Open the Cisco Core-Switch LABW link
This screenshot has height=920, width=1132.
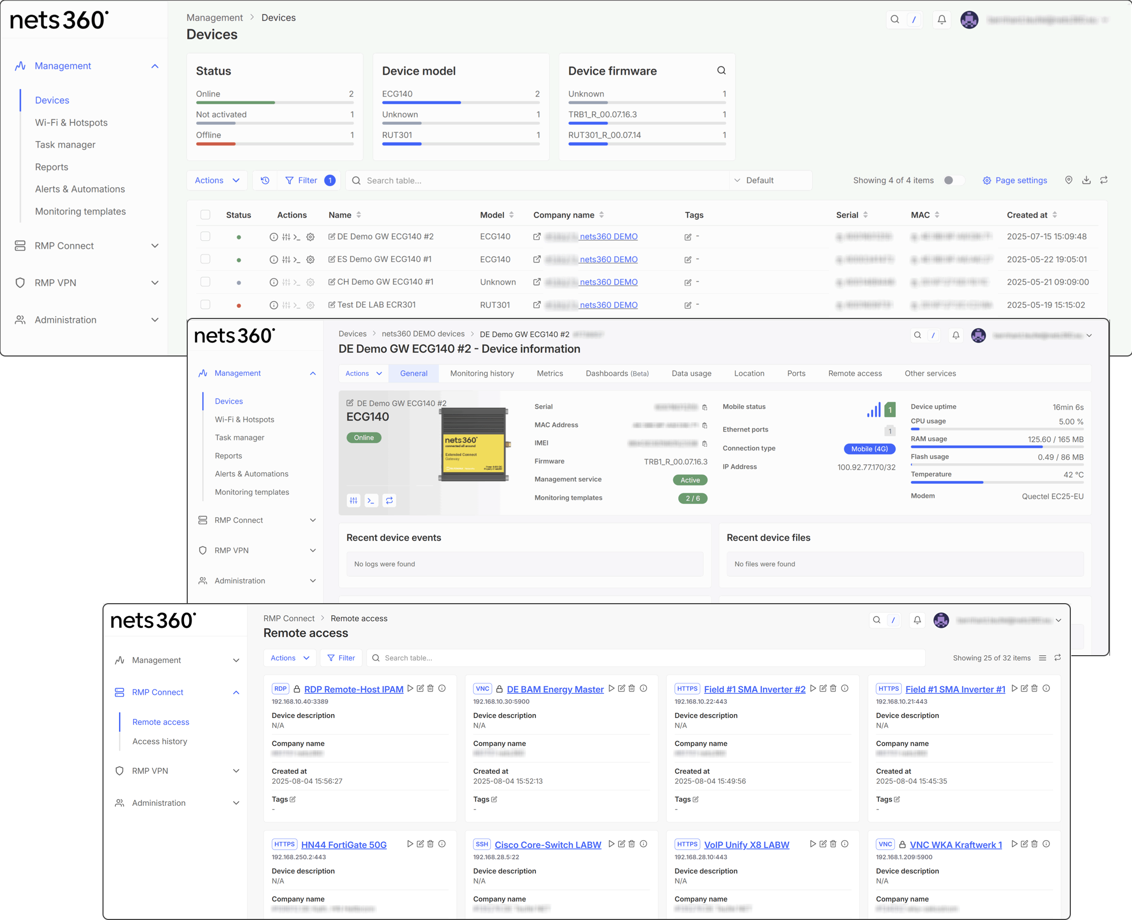click(548, 845)
